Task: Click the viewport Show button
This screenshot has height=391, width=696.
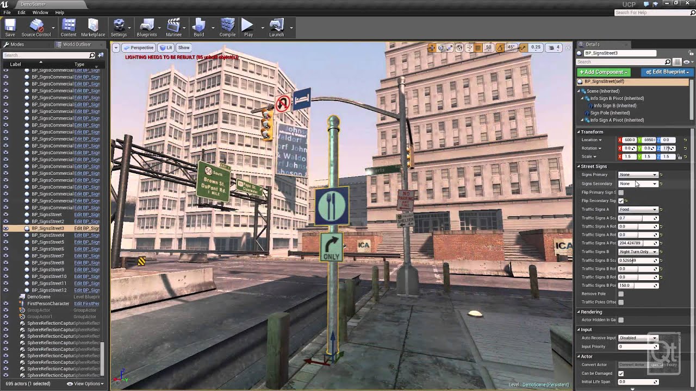Action: [184, 48]
